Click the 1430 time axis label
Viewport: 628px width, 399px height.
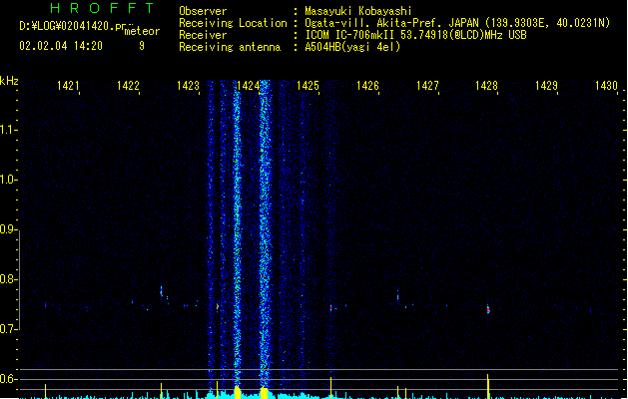[x=606, y=86]
